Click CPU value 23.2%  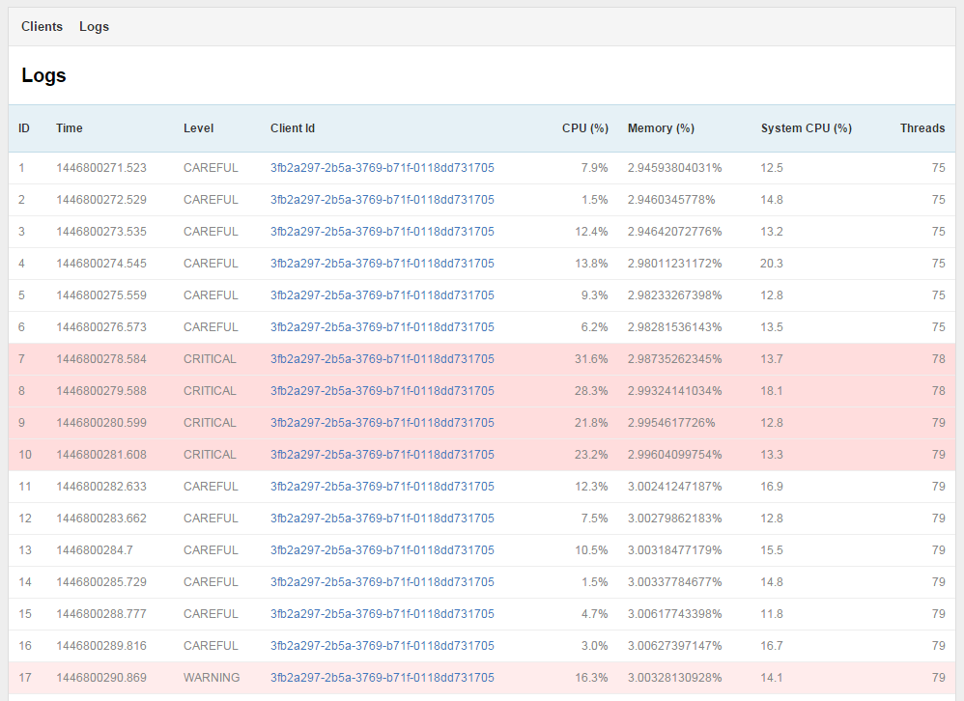tap(591, 455)
